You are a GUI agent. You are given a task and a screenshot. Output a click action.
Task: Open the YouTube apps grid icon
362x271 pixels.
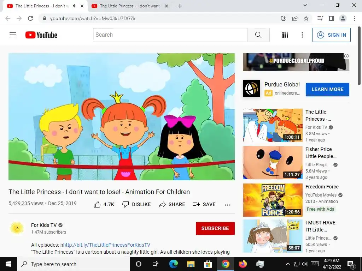285,35
